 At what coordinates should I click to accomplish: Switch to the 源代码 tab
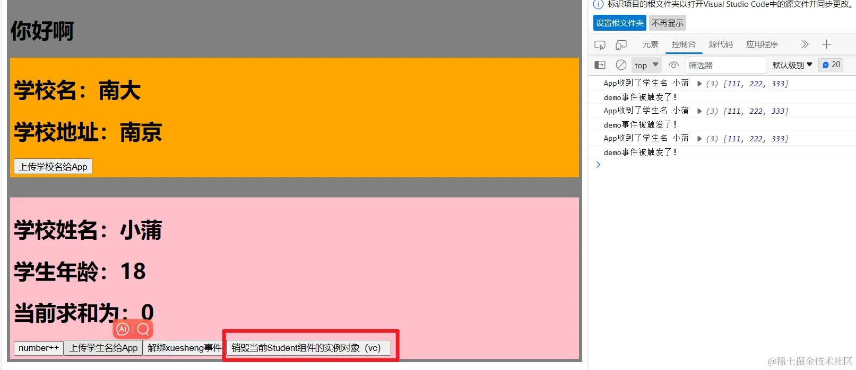[x=721, y=44]
